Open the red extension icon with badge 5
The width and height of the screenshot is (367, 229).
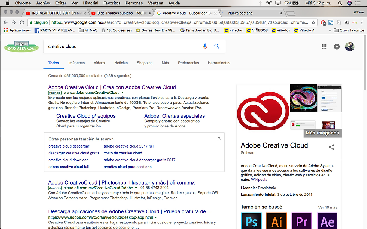pos(323,22)
